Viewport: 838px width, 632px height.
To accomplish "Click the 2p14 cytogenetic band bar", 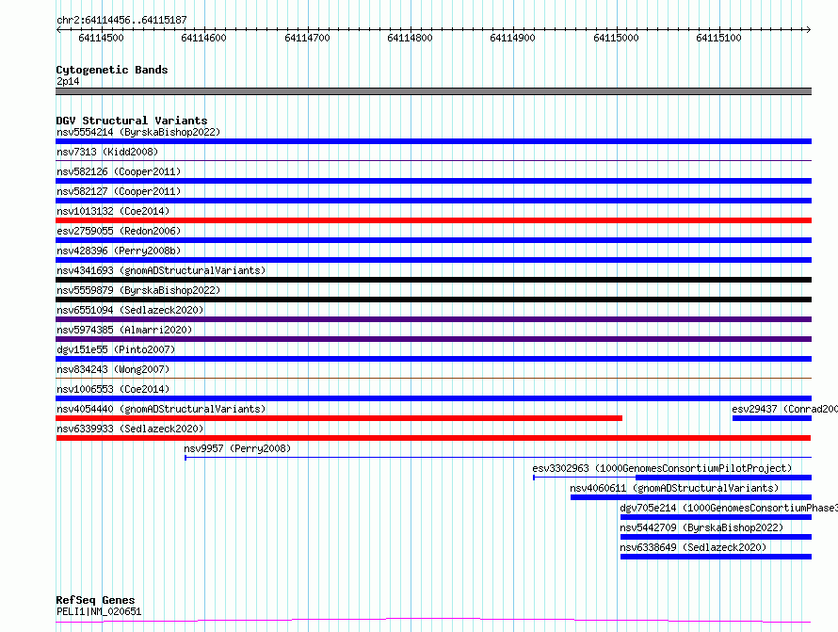I will tap(433, 91).
